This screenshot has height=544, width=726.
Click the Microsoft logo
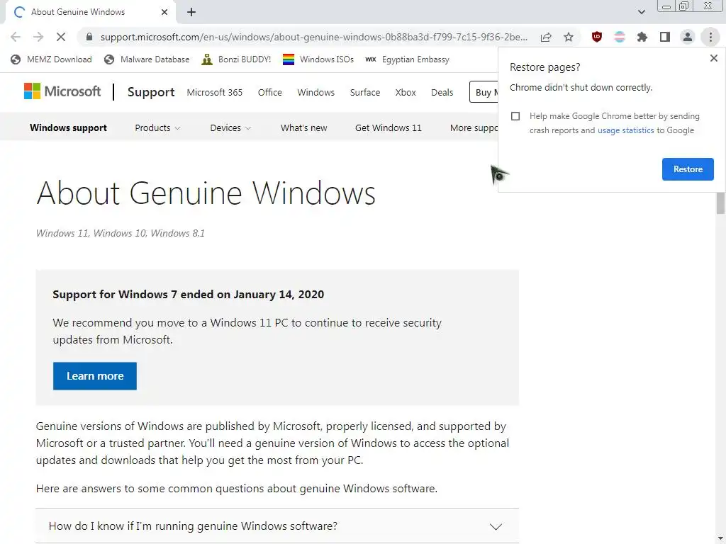62,91
